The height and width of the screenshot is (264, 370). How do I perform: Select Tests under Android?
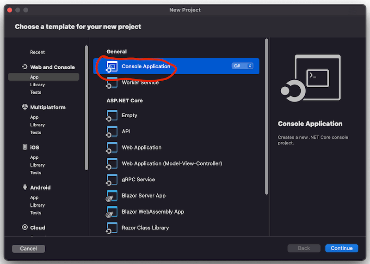tap(36, 213)
